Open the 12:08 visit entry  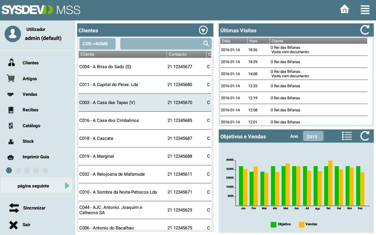pyautogui.click(x=294, y=110)
